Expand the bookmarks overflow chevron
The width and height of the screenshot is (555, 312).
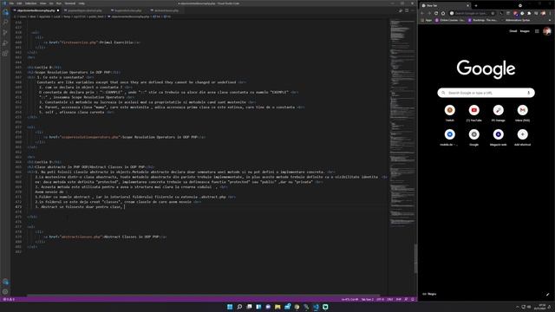[x=550, y=20]
